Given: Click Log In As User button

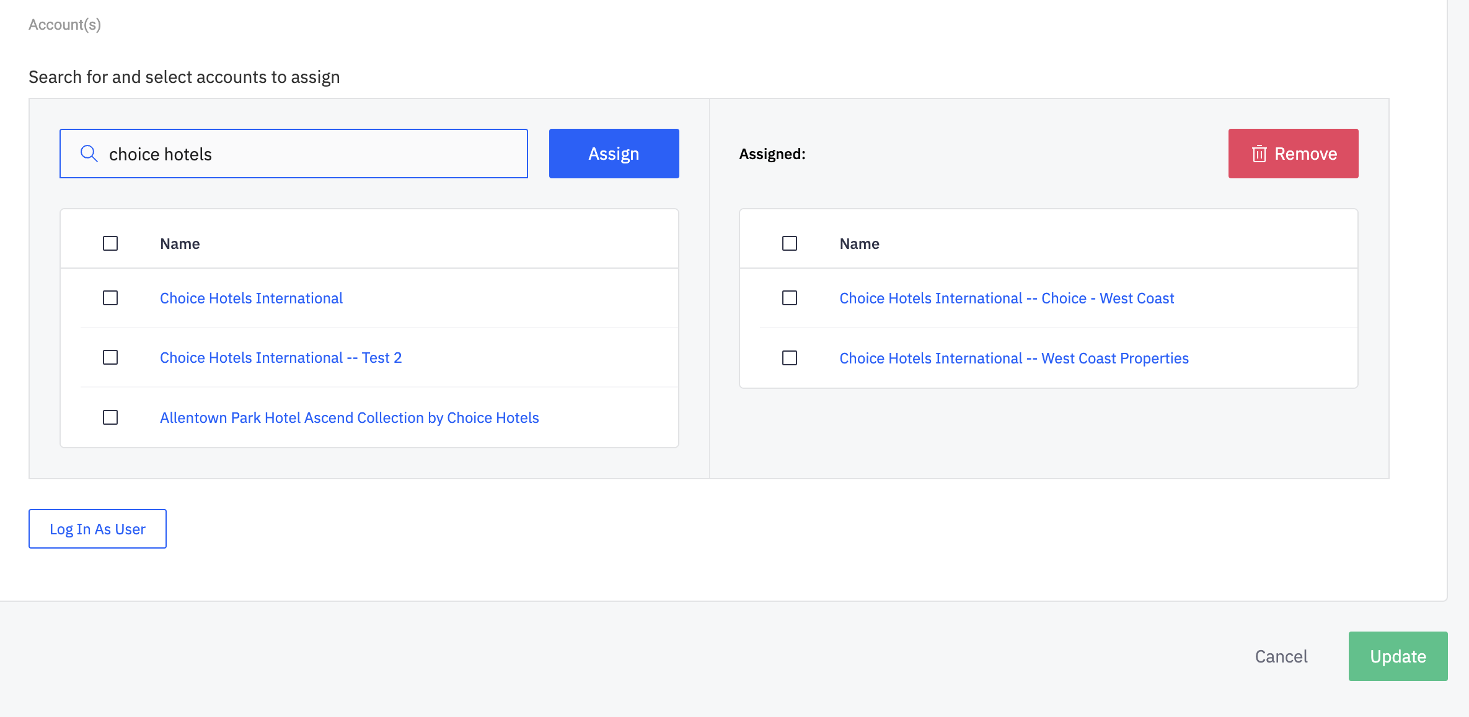Looking at the screenshot, I should click(97, 529).
